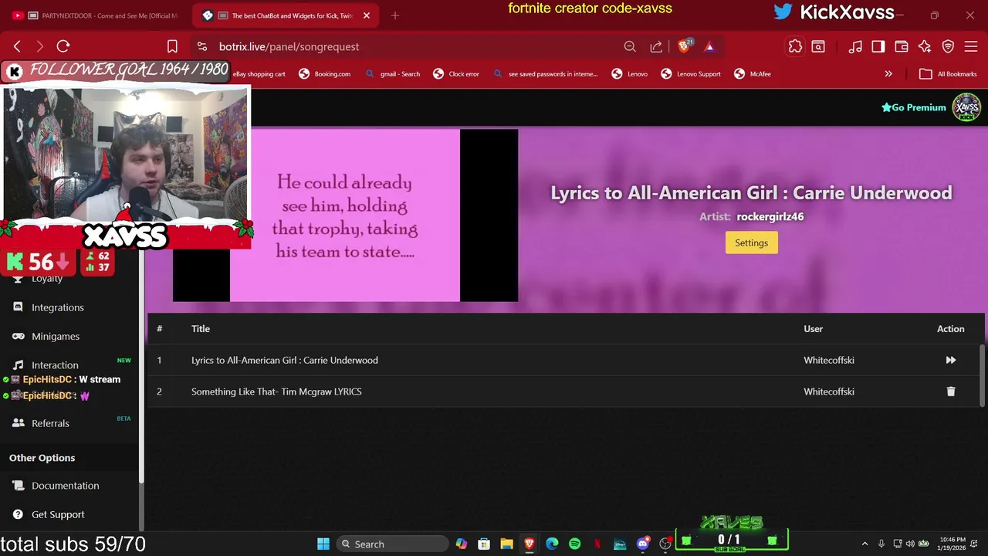The width and height of the screenshot is (988, 556).
Task: Click the Windows taskbar Search box
Action: 392,544
